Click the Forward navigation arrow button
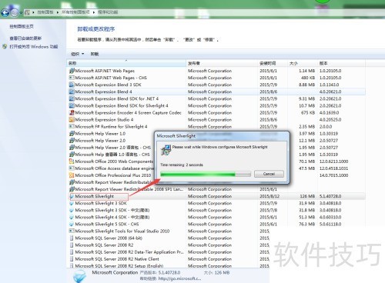Screen dimensions: 385x283 tap(15, 12)
